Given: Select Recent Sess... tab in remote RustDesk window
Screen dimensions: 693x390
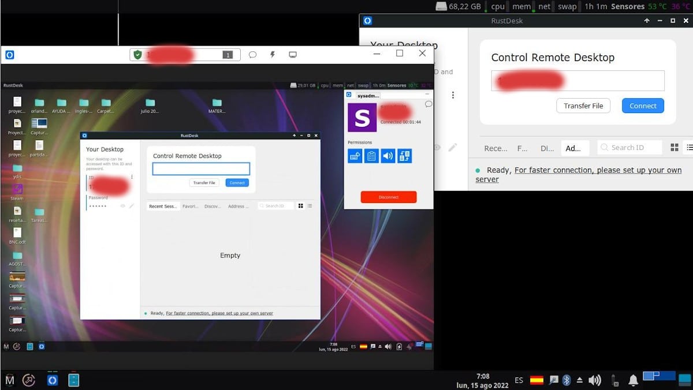Looking at the screenshot, I should pos(163,206).
